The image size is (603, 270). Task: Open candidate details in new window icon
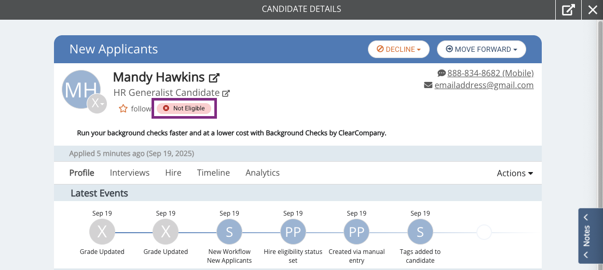point(568,10)
